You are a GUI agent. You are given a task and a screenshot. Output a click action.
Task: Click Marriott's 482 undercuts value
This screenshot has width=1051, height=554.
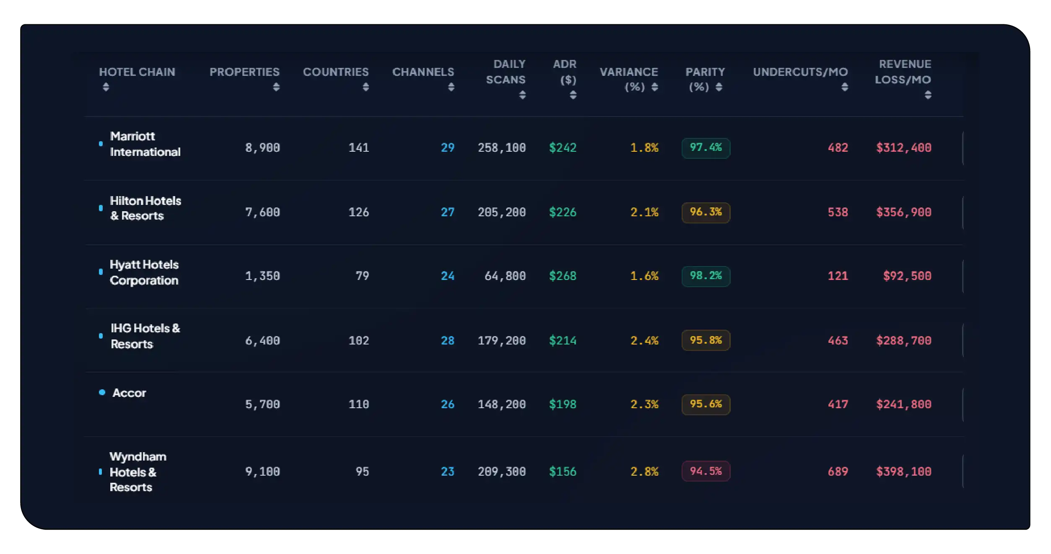tap(838, 148)
